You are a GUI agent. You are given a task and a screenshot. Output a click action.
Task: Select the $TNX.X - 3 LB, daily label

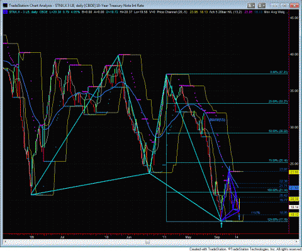[23, 12]
